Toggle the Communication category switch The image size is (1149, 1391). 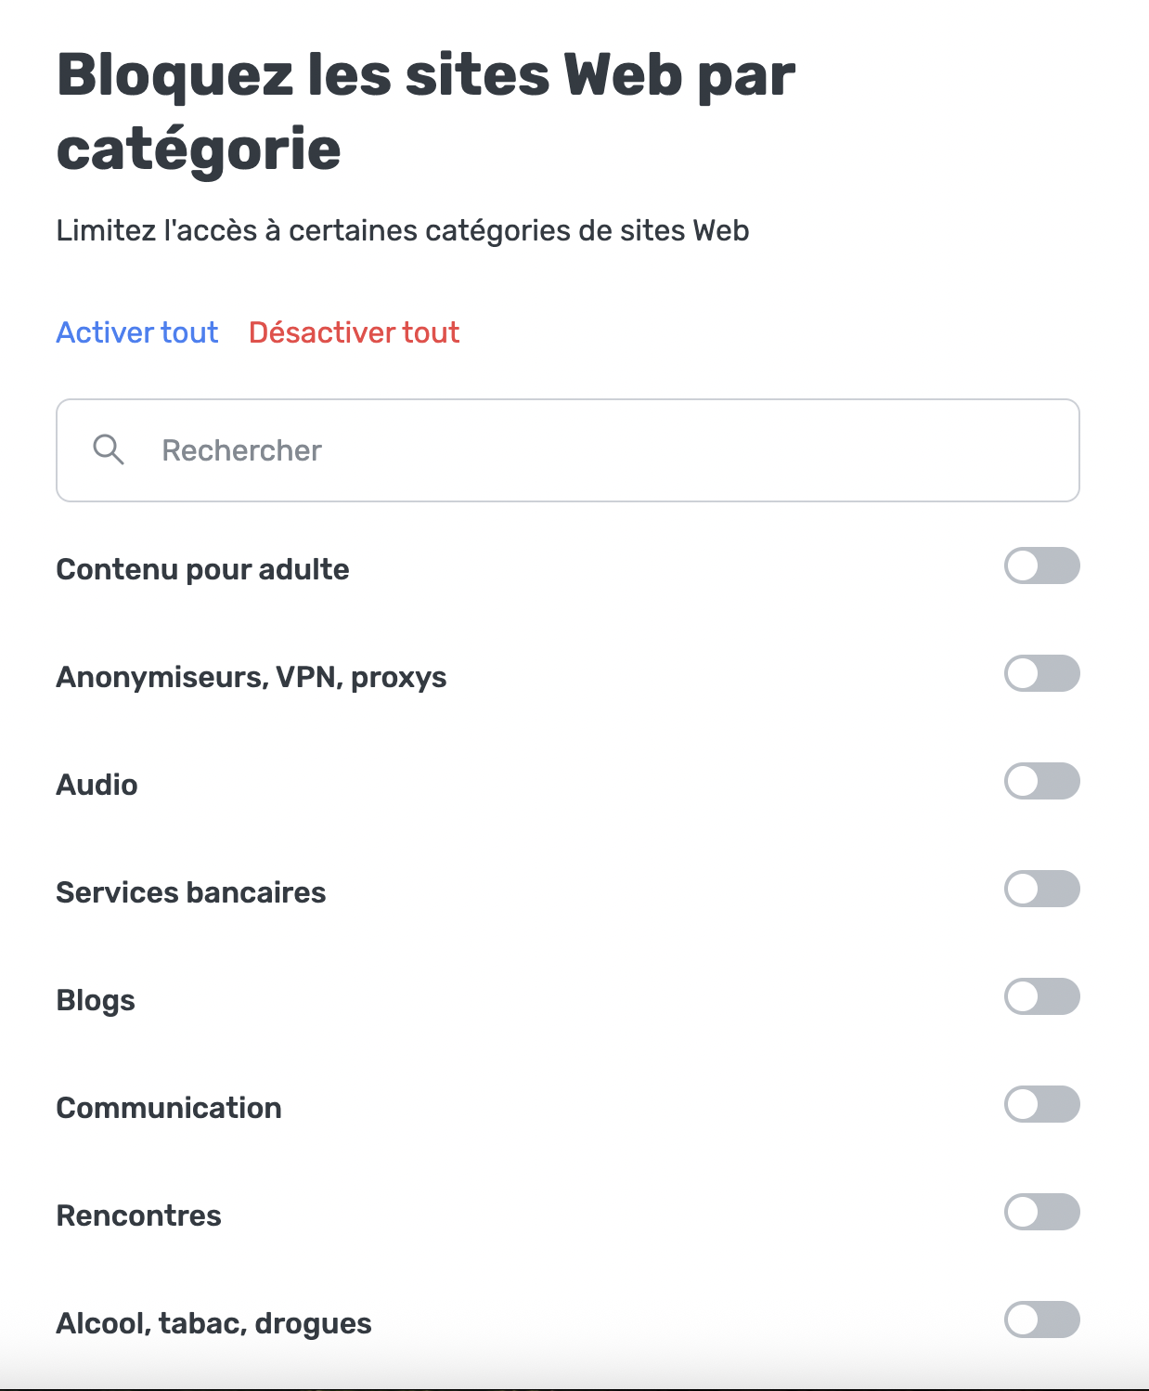[1041, 1104]
